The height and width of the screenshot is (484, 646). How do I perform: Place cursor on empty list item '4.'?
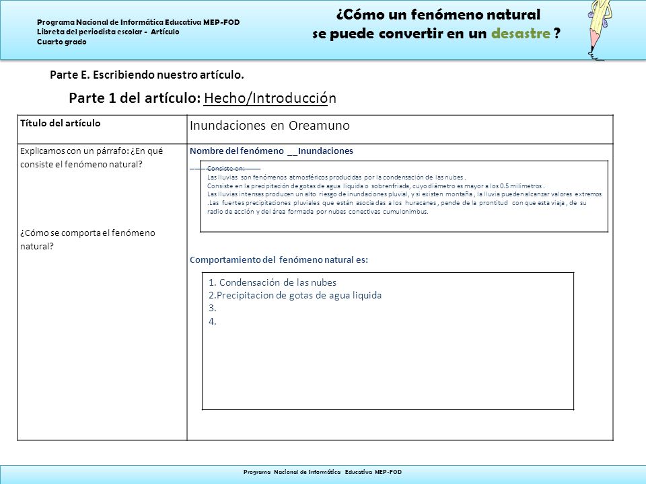coord(212,321)
